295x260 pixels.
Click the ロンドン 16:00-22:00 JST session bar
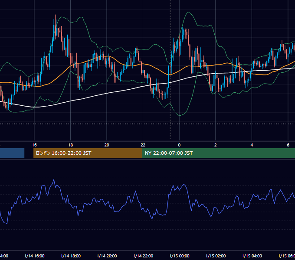pyautogui.click(x=88, y=153)
